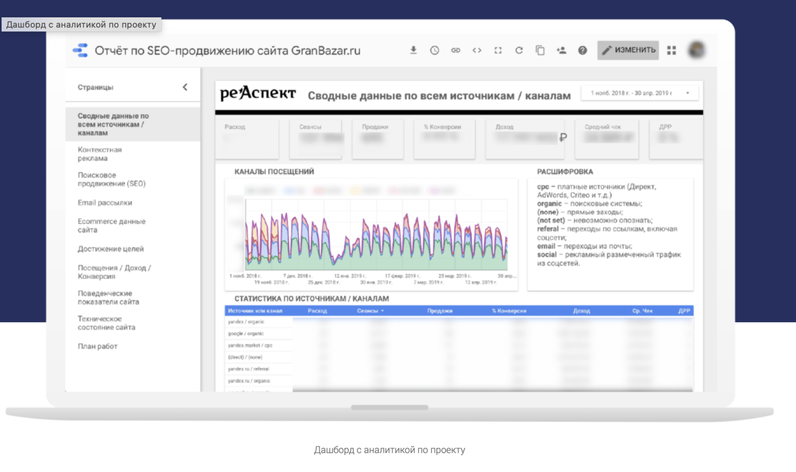Open the user account avatar

pyautogui.click(x=697, y=51)
